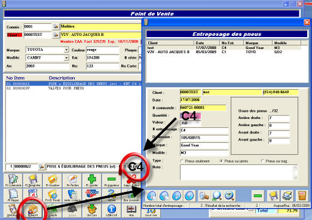Click the Couleur field containing rouge
This screenshot has width=312, height=220.
point(103,50)
